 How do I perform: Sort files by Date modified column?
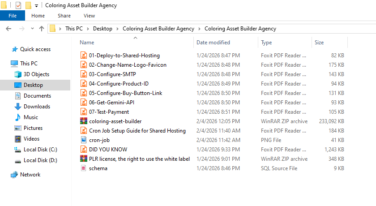coord(213,43)
